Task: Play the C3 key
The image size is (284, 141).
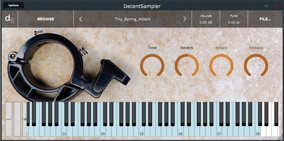Action: [x=64, y=132]
